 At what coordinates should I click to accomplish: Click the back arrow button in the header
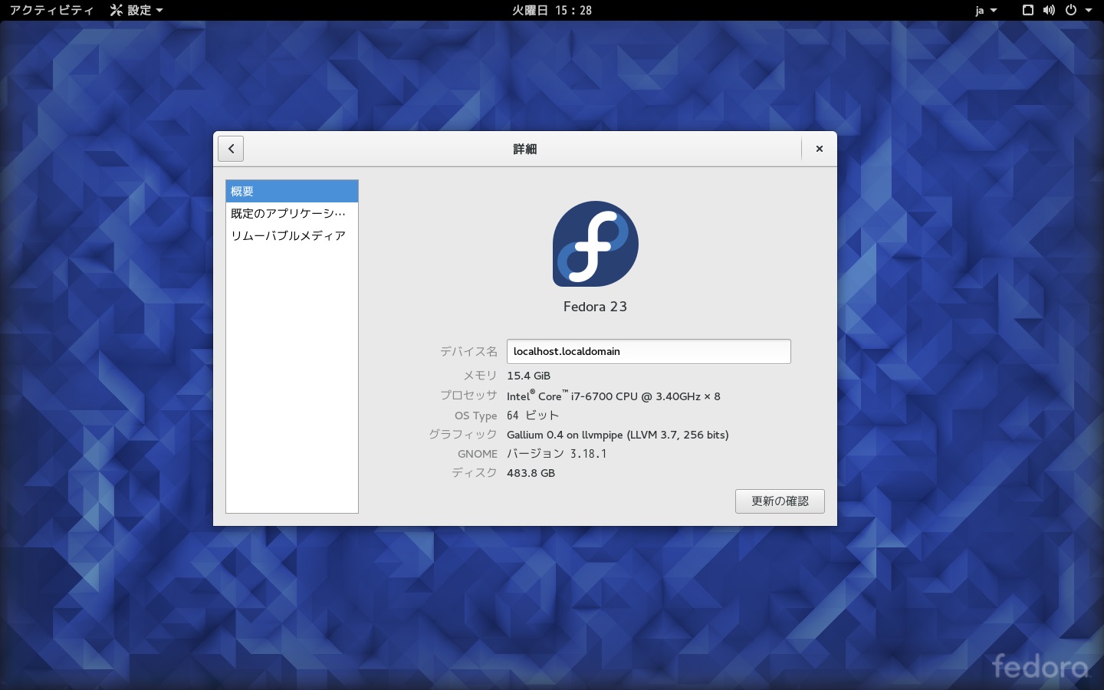point(231,149)
